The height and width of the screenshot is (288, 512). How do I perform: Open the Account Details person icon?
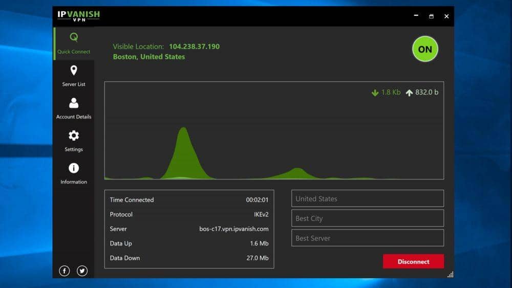tap(74, 103)
